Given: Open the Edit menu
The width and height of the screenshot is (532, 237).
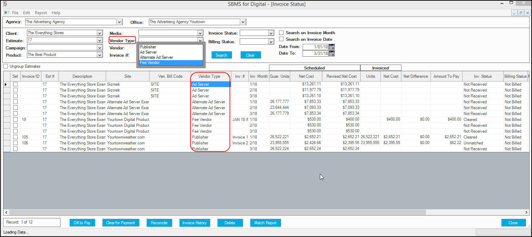Looking at the screenshot, I should tap(27, 13).
